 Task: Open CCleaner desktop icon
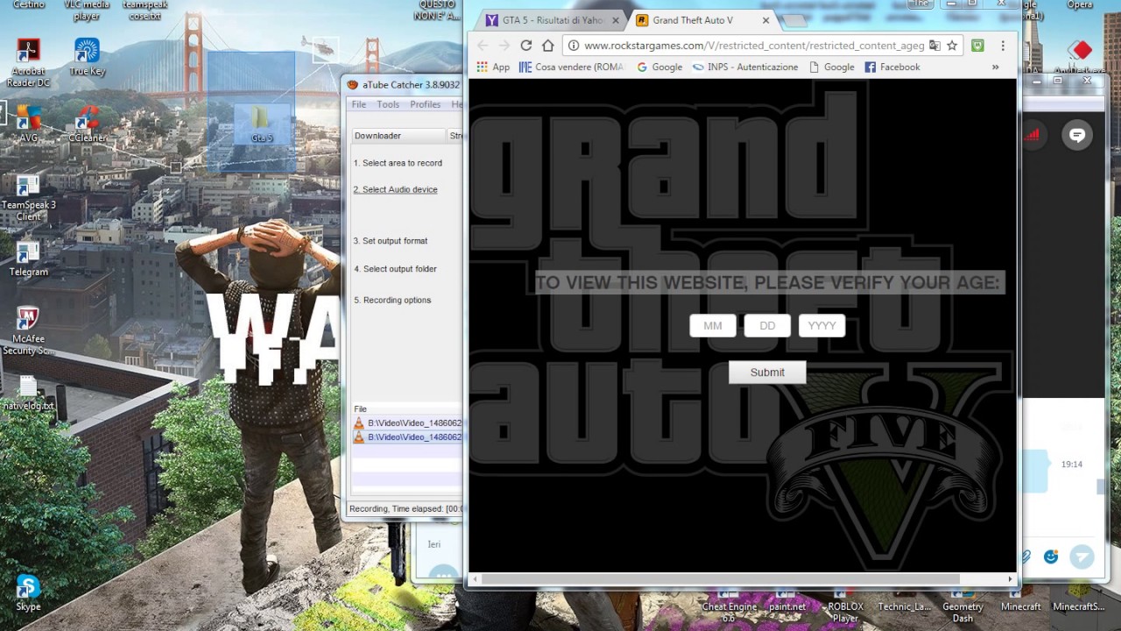(x=87, y=124)
